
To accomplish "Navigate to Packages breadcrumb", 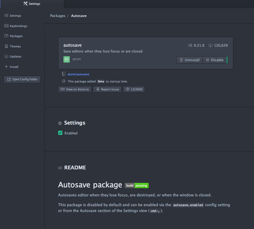I will click(x=58, y=16).
